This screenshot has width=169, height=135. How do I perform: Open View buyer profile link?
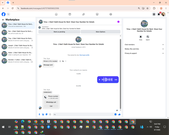click(x=84, y=55)
